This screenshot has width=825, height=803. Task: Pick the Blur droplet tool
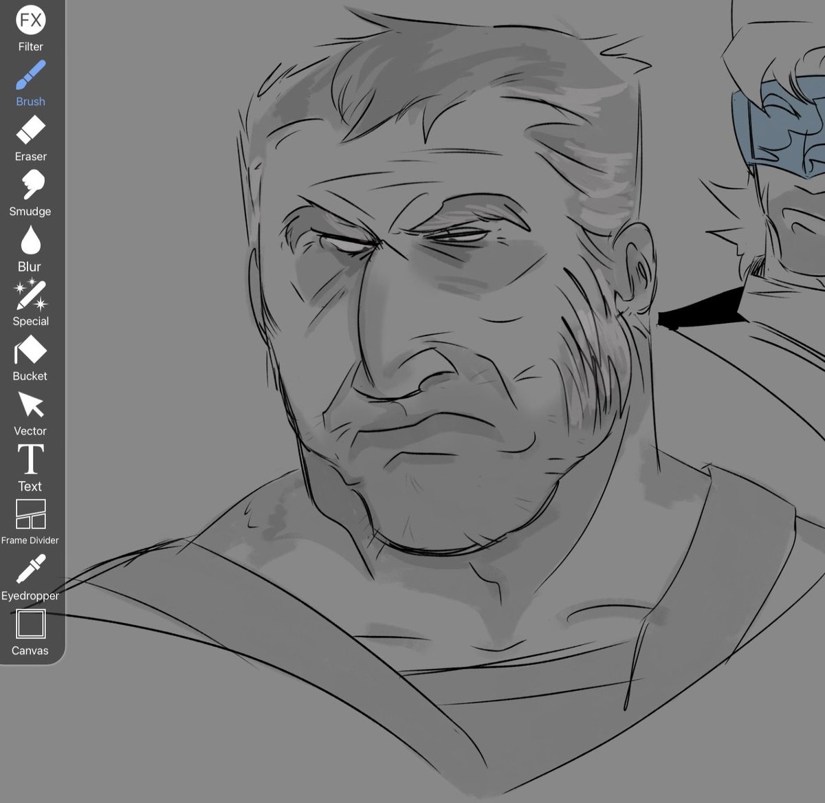(x=30, y=248)
